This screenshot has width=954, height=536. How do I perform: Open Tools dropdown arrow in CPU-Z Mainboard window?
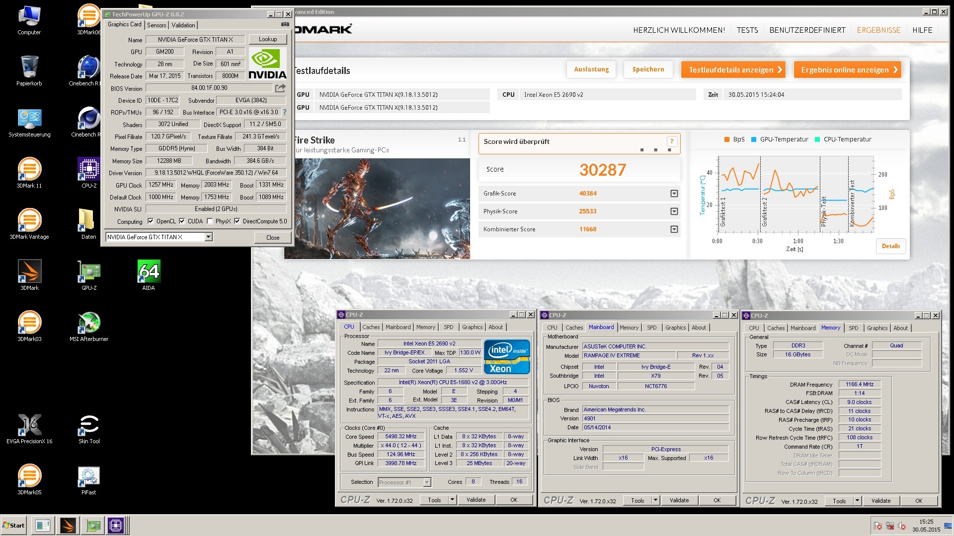click(655, 501)
